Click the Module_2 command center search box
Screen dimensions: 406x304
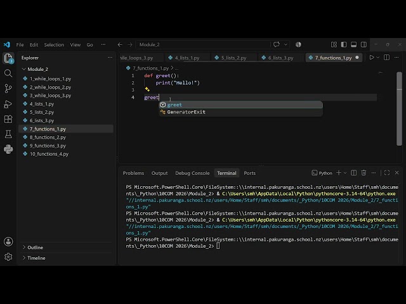click(203, 45)
